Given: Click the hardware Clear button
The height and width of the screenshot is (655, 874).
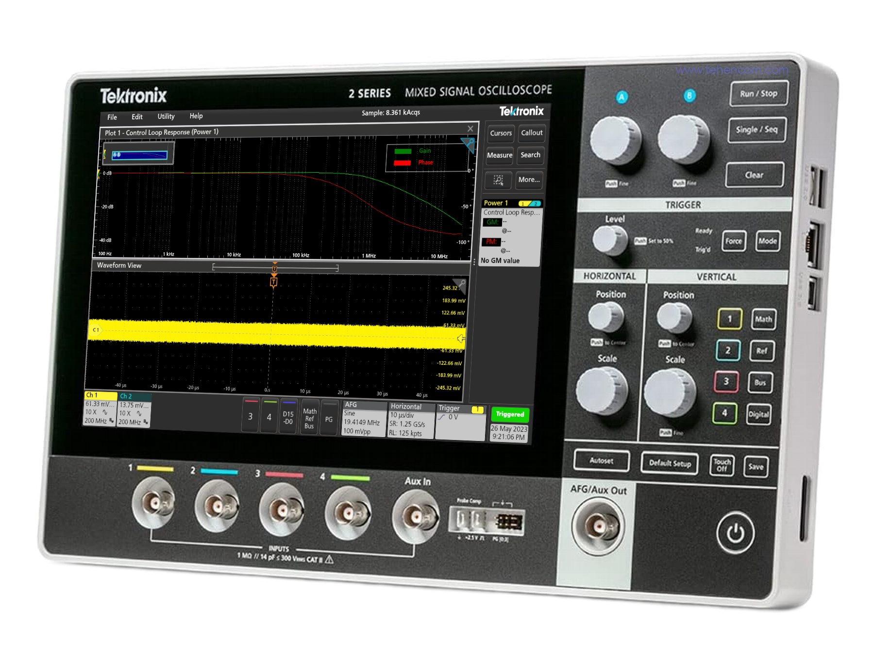Looking at the screenshot, I should point(755,175).
